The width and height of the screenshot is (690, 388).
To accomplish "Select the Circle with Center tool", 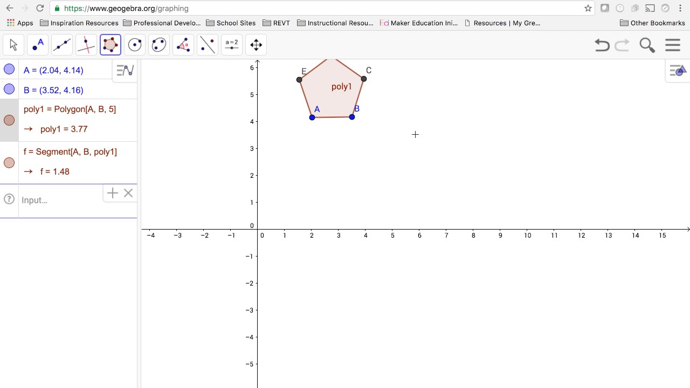I will pos(135,45).
